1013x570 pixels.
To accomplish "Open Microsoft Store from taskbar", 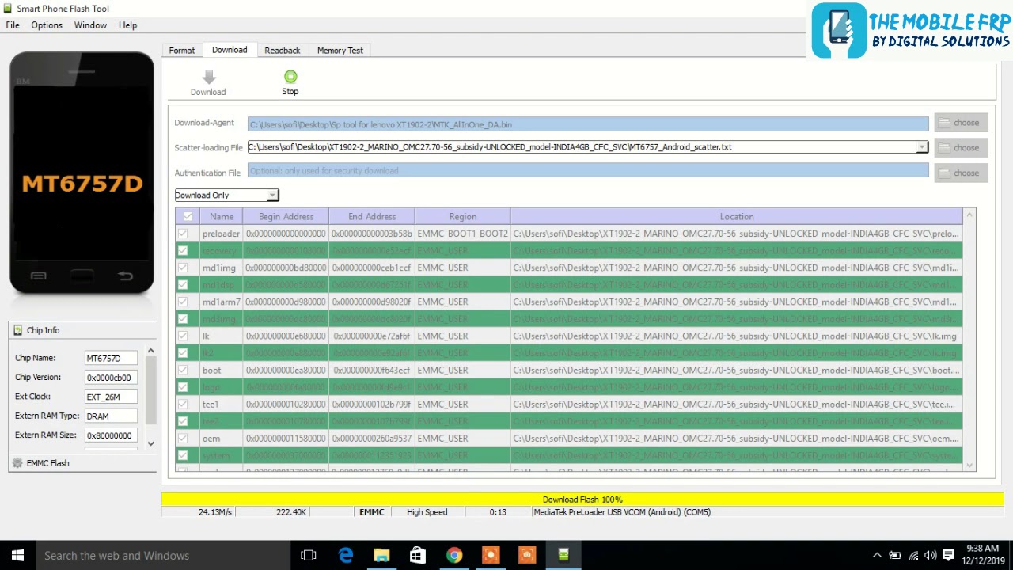I will pos(418,555).
